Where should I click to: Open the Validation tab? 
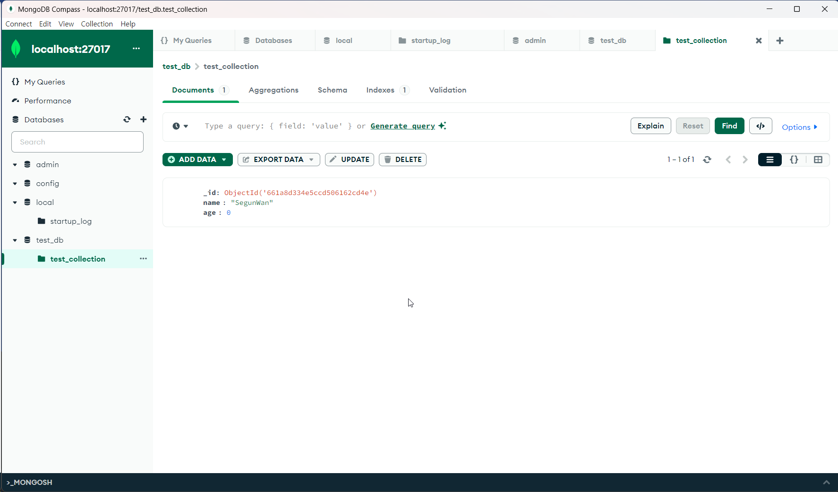(x=447, y=90)
